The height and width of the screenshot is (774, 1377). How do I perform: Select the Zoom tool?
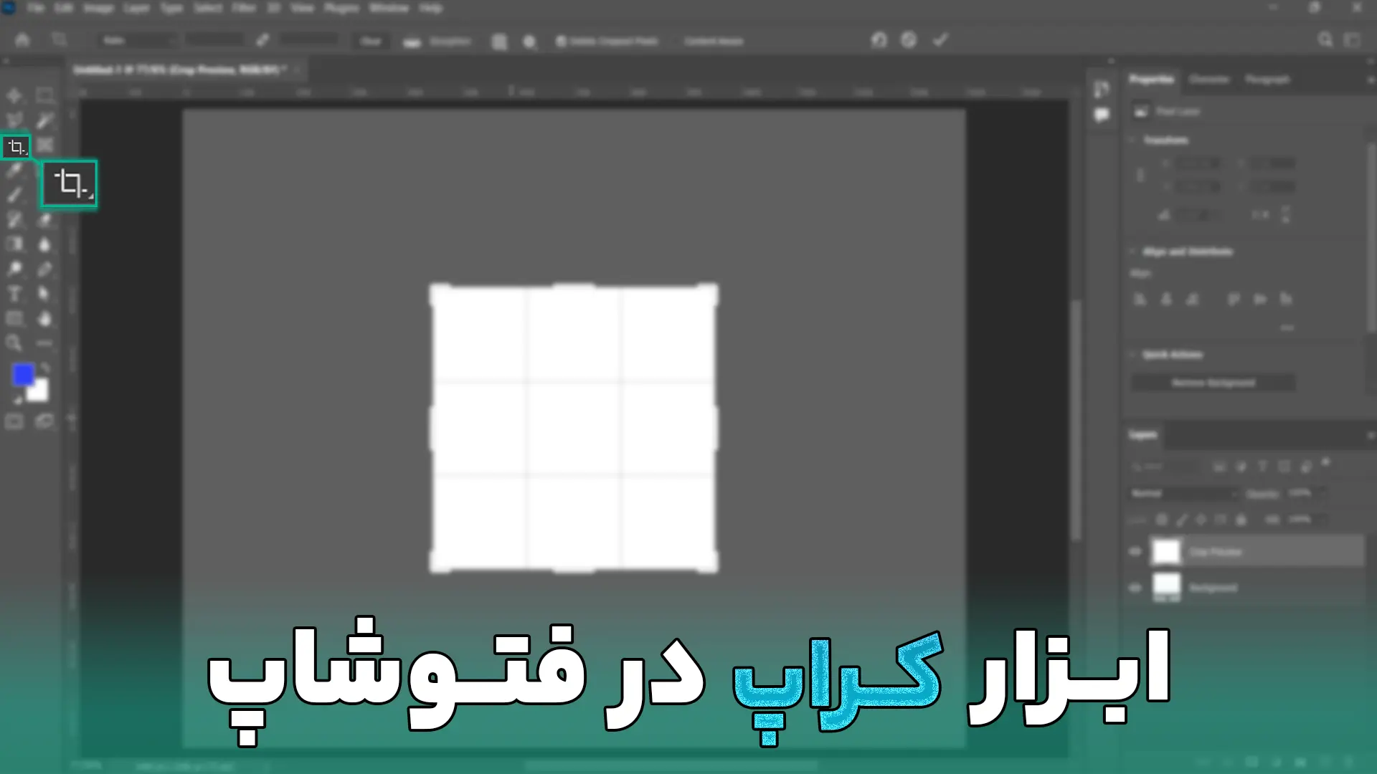coord(14,343)
